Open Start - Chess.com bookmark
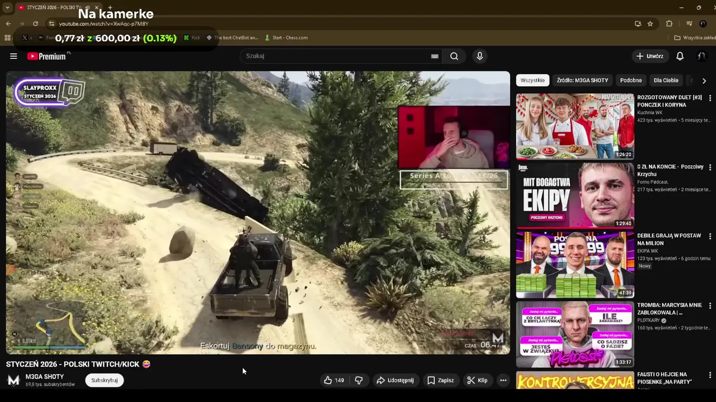This screenshot has height=402, width=716. coord(286,38)
